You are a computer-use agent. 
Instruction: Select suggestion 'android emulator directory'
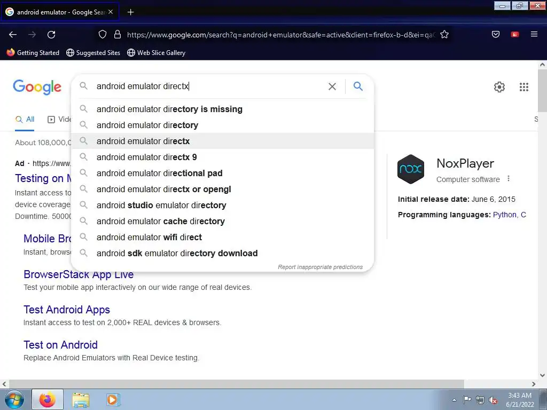click(x=222, y=125)
